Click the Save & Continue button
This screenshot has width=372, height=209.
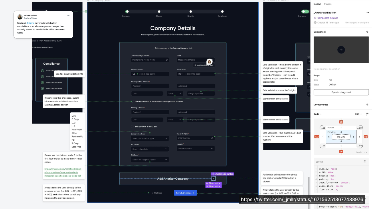click(185, 193)
